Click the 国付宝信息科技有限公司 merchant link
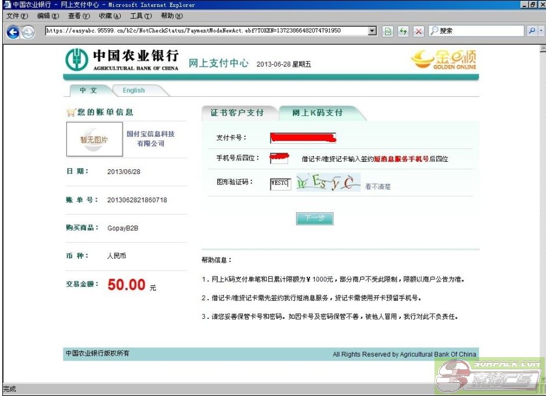The height and width of the screenshot is (396, 546). click(150, 139)
